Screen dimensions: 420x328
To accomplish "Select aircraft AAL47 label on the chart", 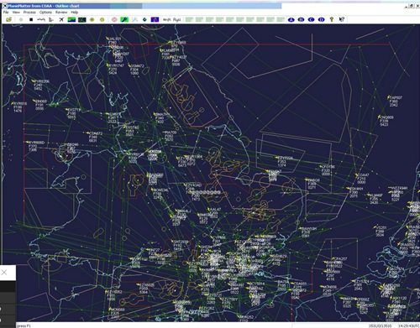I will tap(215, 209).
